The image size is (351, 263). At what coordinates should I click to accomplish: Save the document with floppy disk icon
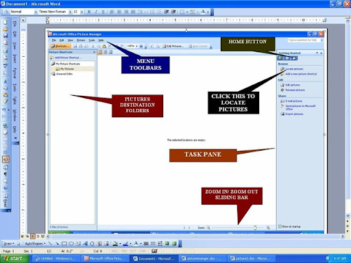(5, 36)
